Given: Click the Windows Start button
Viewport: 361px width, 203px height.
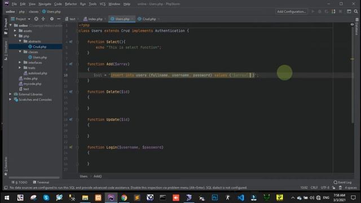Looking at the screenshot, I should (7, 197).
